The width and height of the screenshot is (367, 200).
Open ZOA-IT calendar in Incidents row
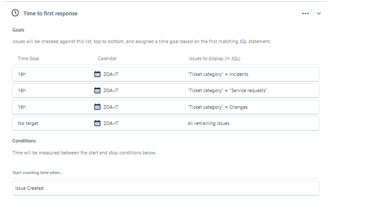[x=111, y=74]
